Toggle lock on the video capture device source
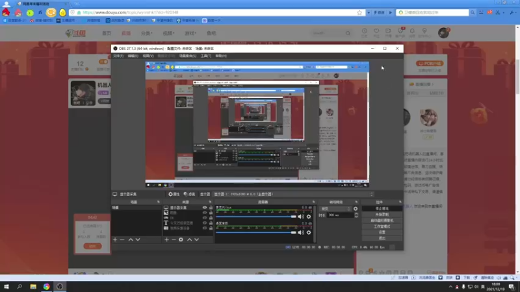This screenshot has width=520, height=292. tap(211, 228)
